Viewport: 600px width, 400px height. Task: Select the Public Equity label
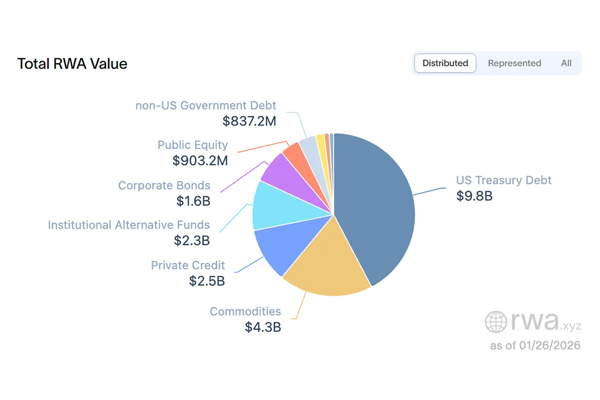pos(192,145)
